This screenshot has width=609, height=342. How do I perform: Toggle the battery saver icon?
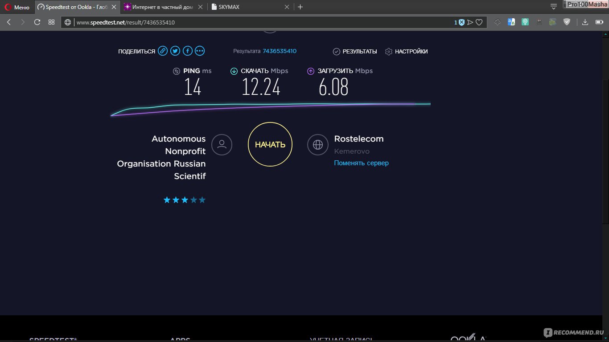click(x=599, y=22)
